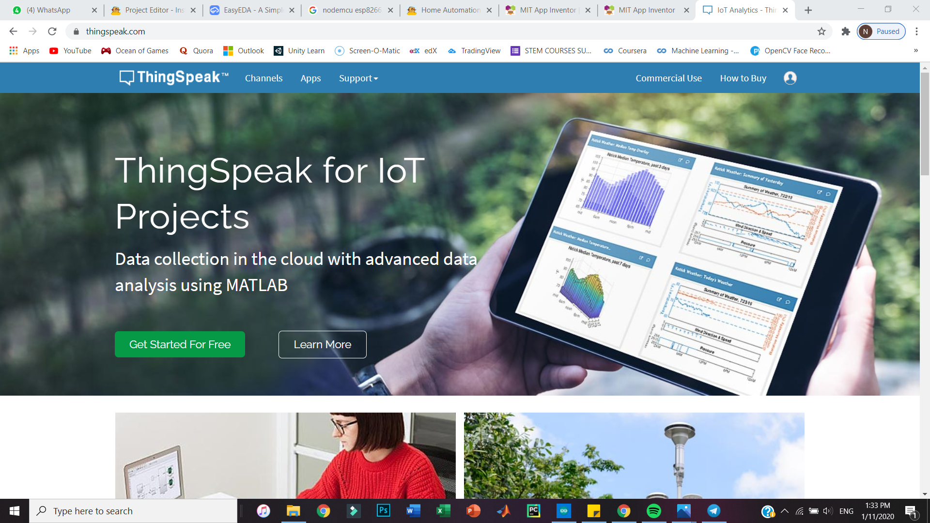Open Telegram from the taskbar
The image size is (930, 523).
click(x=713, y=511)
